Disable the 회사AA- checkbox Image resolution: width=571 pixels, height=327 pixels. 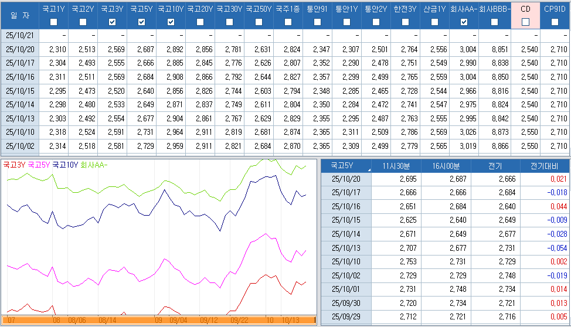click(x=464, y=22)
